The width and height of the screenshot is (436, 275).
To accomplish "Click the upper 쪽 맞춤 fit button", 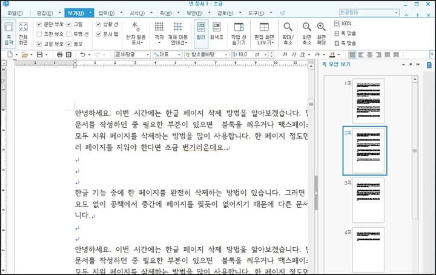I will (x=345, y=33).
